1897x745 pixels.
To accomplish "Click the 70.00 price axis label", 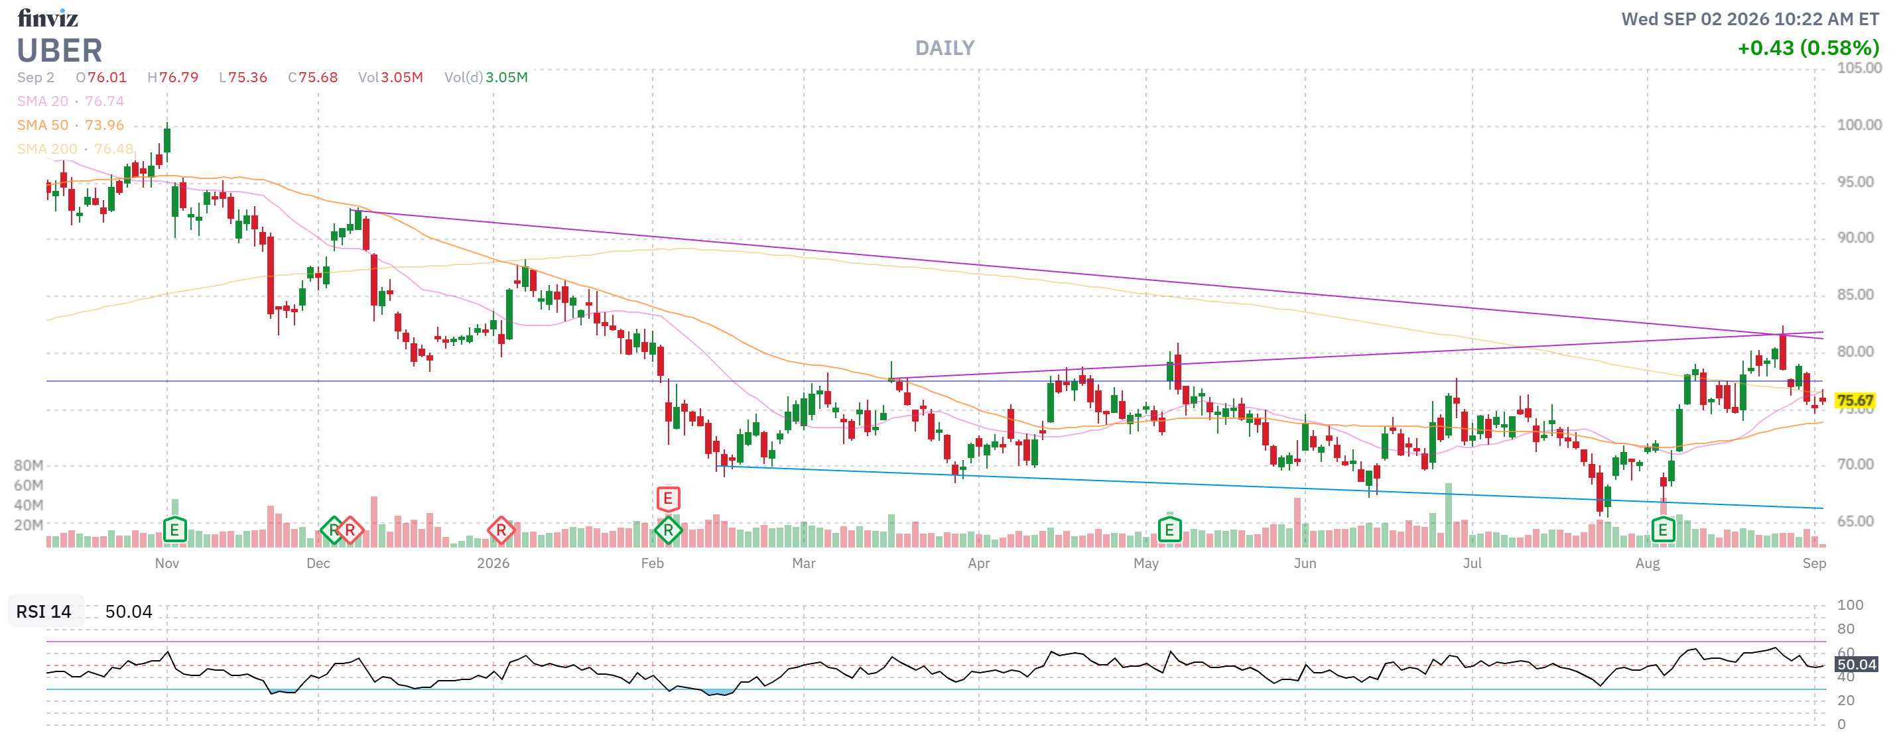I will tap(1855, 464).
